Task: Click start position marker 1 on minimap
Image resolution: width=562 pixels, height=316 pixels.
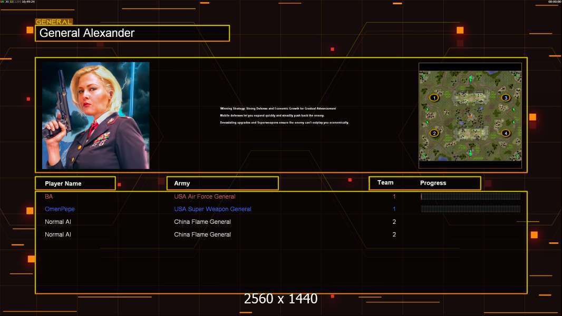Action: coord(434,98)
